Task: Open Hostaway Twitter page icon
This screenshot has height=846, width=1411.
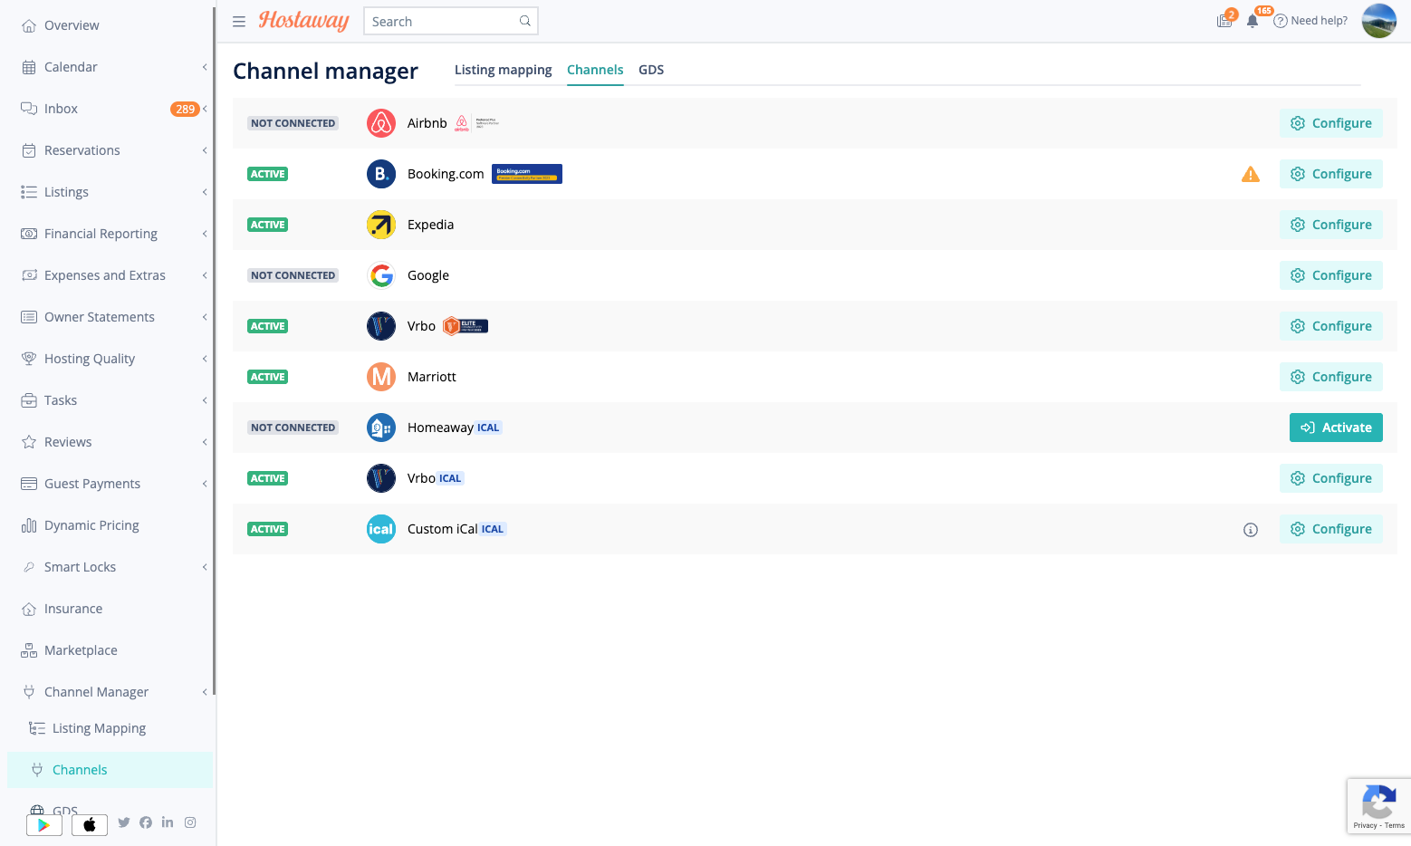Action: point(124,822)
